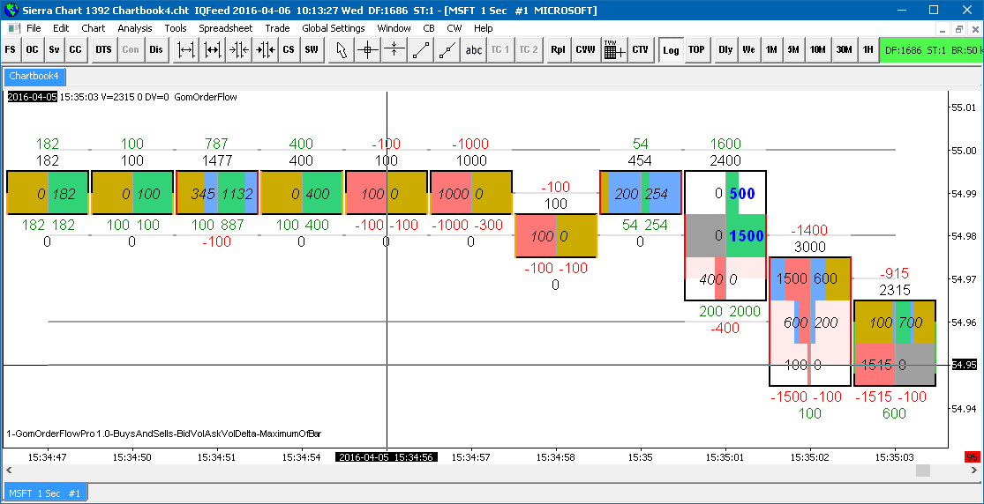Select the Chartbook4 tab
Screen dimensions: 984x504
[x=34, y=77]
